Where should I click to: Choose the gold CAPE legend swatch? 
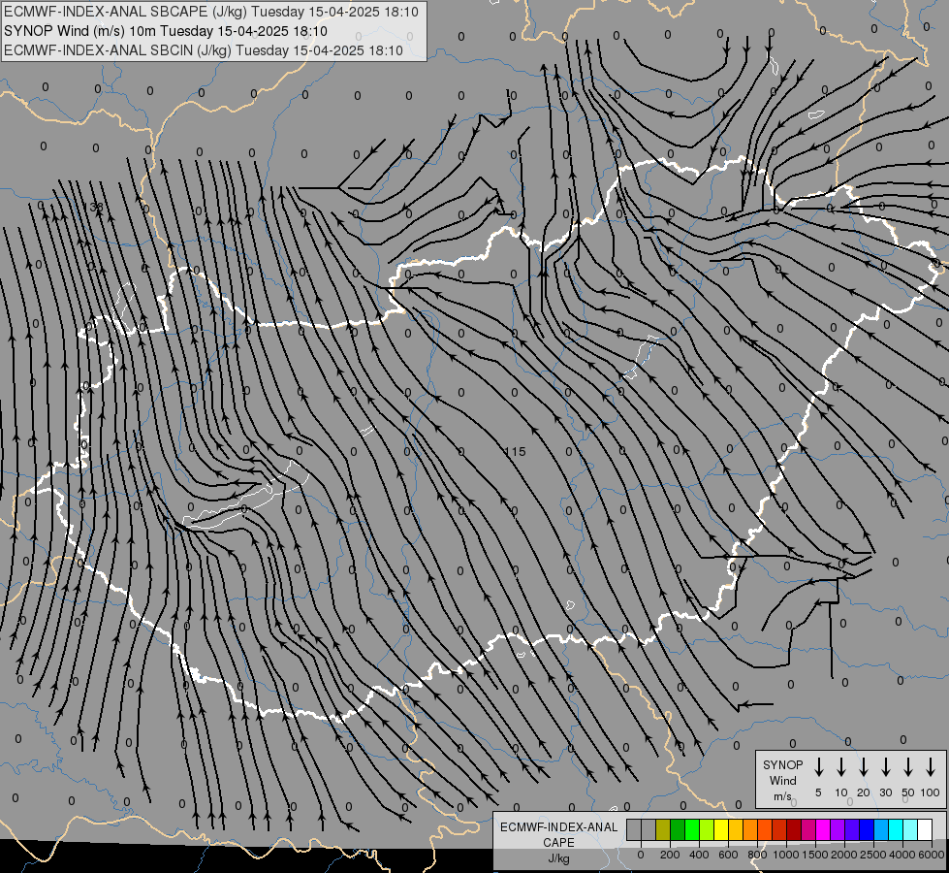click(x=736, y=829)
